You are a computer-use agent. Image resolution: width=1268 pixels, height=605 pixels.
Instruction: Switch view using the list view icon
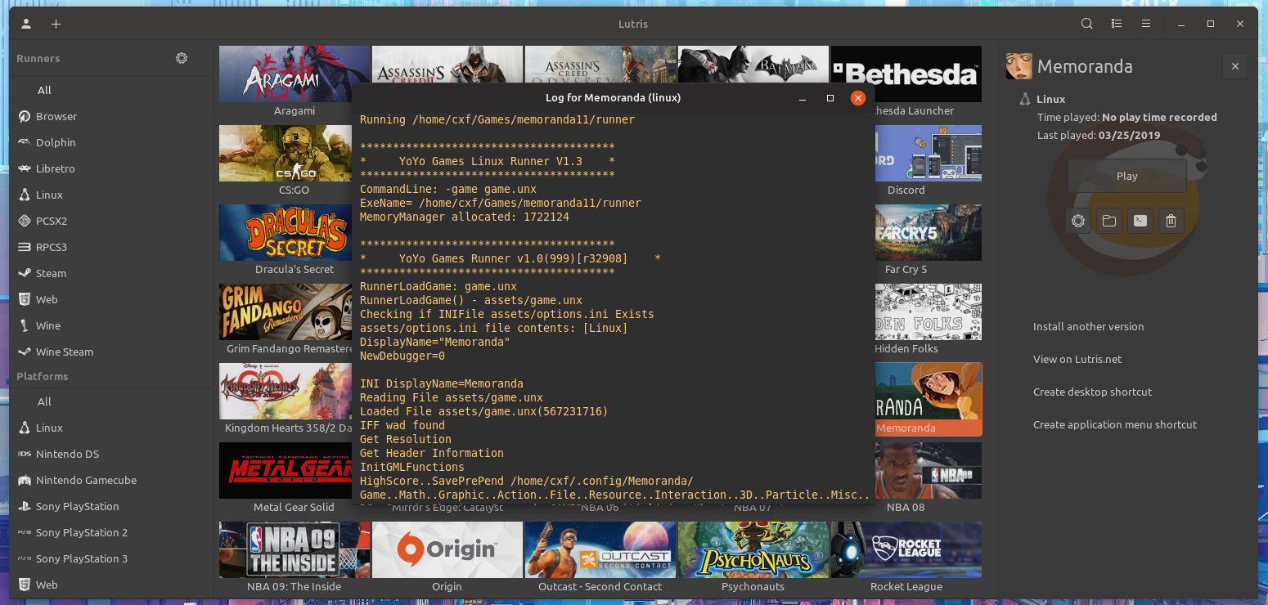(1117, 24)
